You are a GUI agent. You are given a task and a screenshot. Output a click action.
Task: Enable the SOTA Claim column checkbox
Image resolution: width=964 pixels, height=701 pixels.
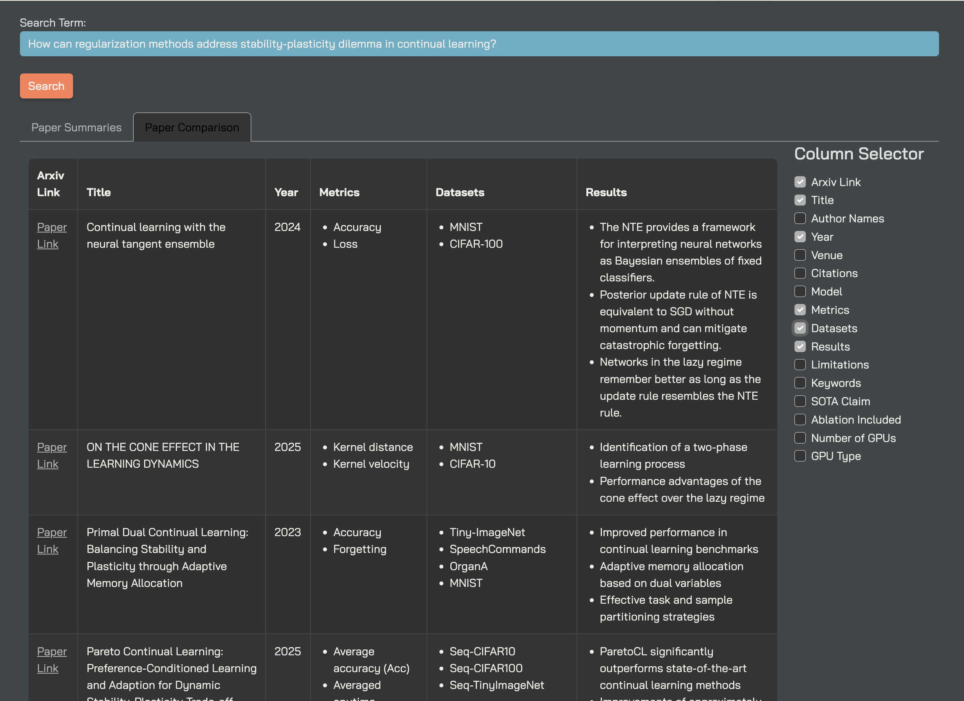(800, 401)
